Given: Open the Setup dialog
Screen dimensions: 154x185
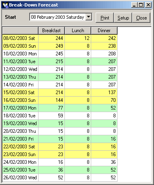Looking at the screenshot, I should point(123,18).
